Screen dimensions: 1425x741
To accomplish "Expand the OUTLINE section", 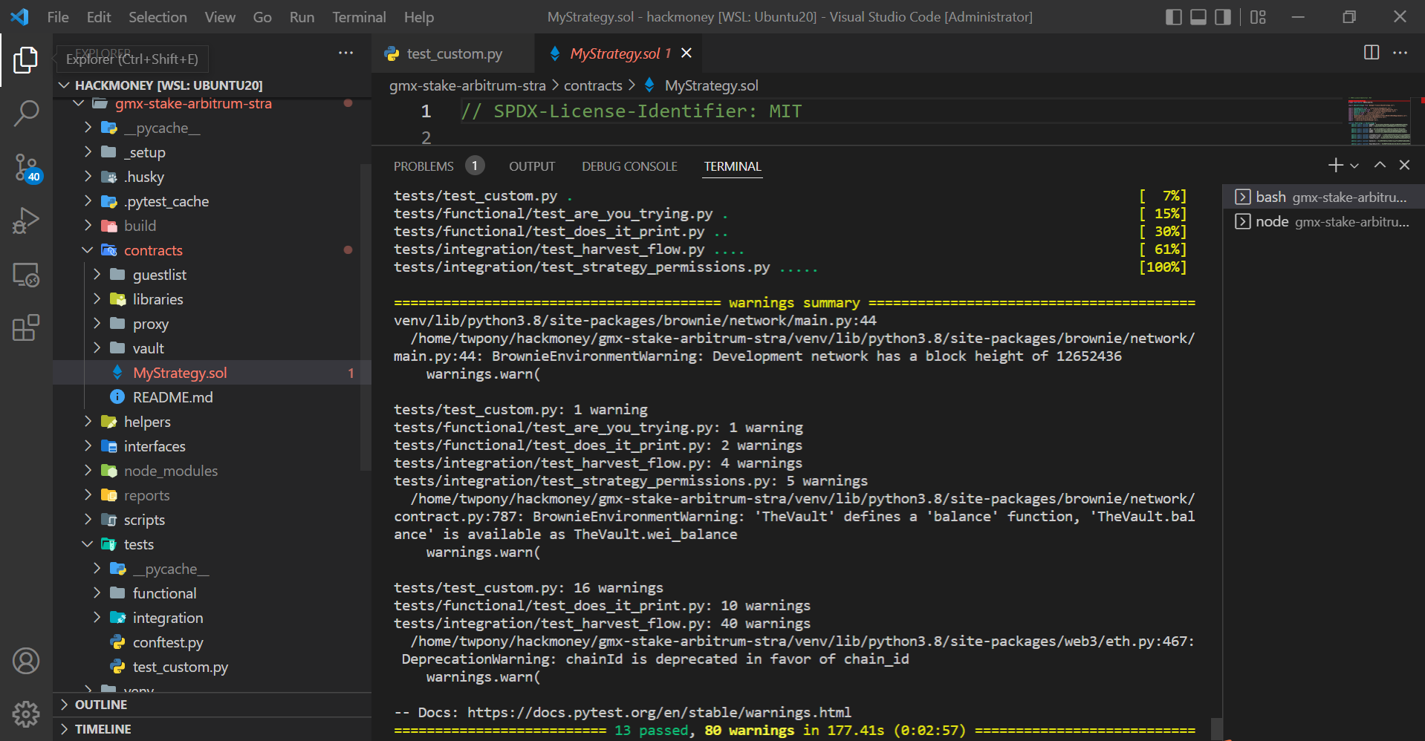I will tap(212, 705).
